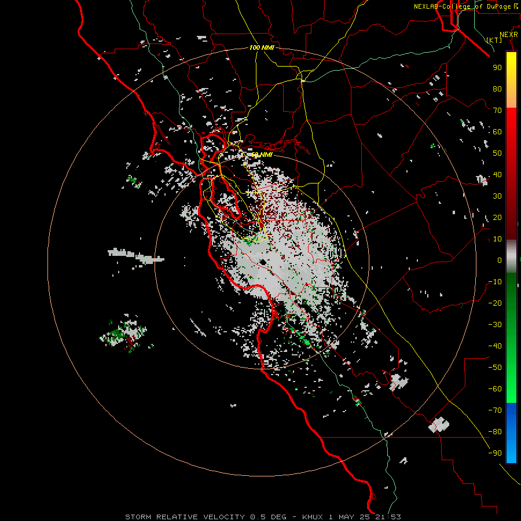Click the -20 value on velocity scale

click(495, 303)
